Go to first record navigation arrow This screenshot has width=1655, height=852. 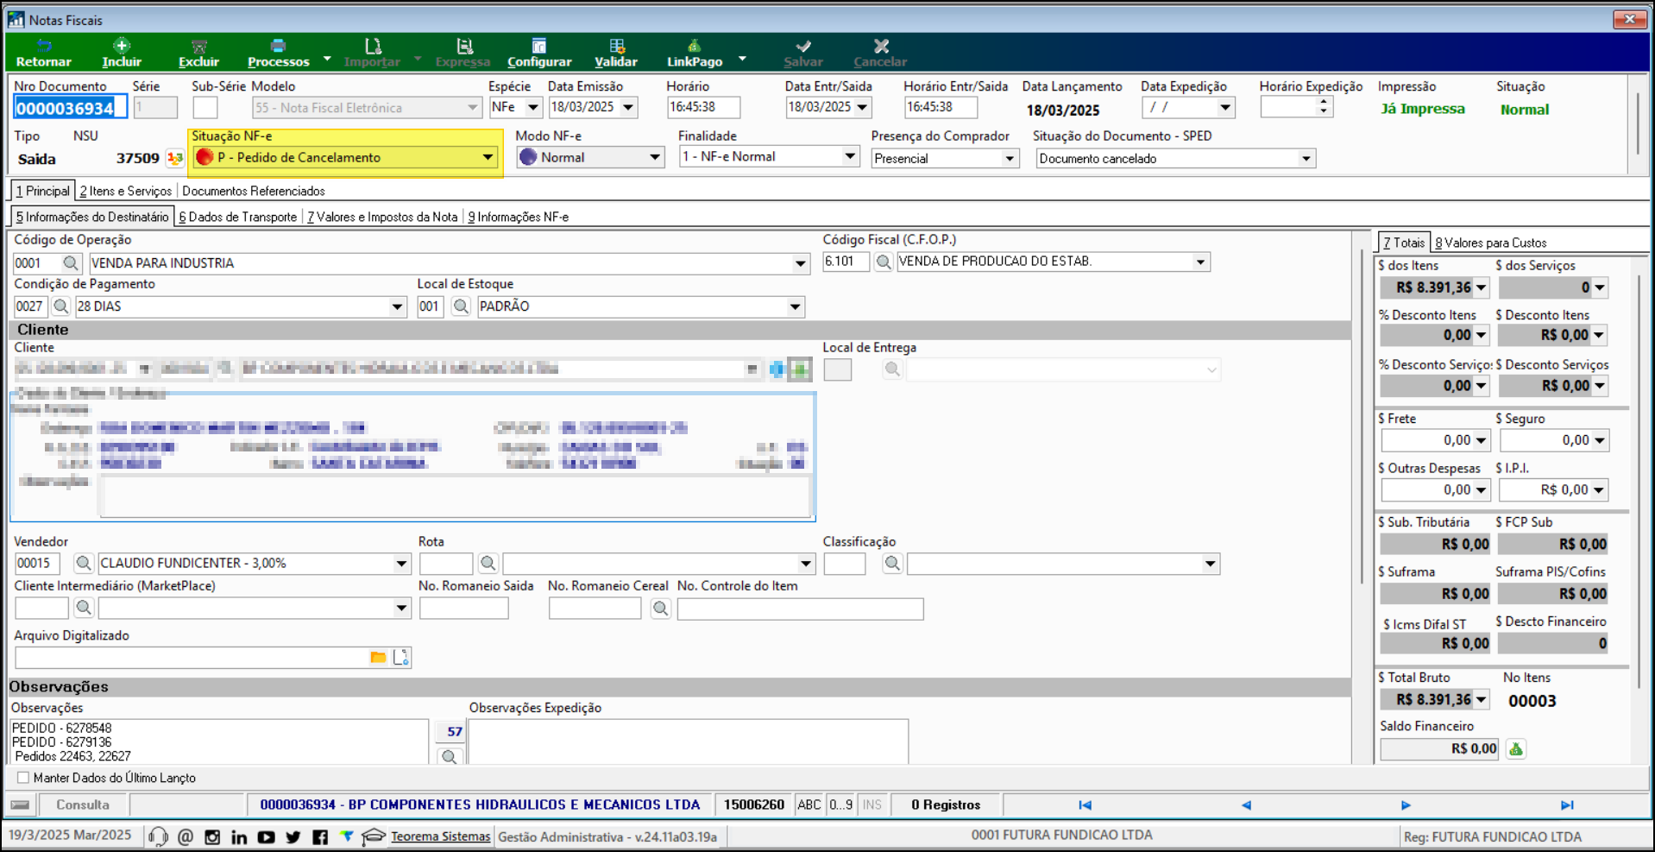tap(1085, 805)
